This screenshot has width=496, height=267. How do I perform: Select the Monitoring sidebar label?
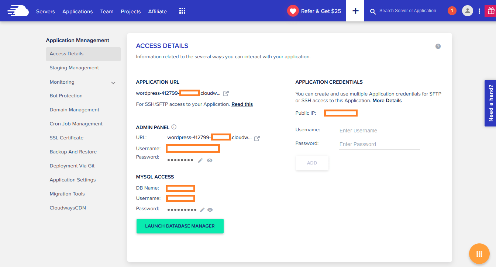tap(62, 82)
